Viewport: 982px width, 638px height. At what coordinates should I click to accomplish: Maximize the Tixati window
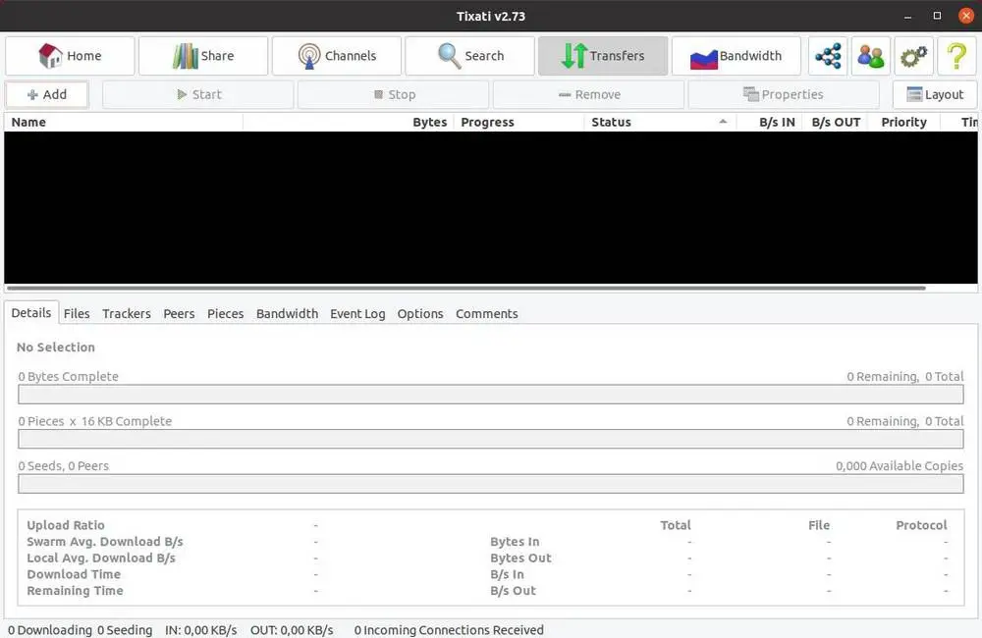tap(938, 16)
